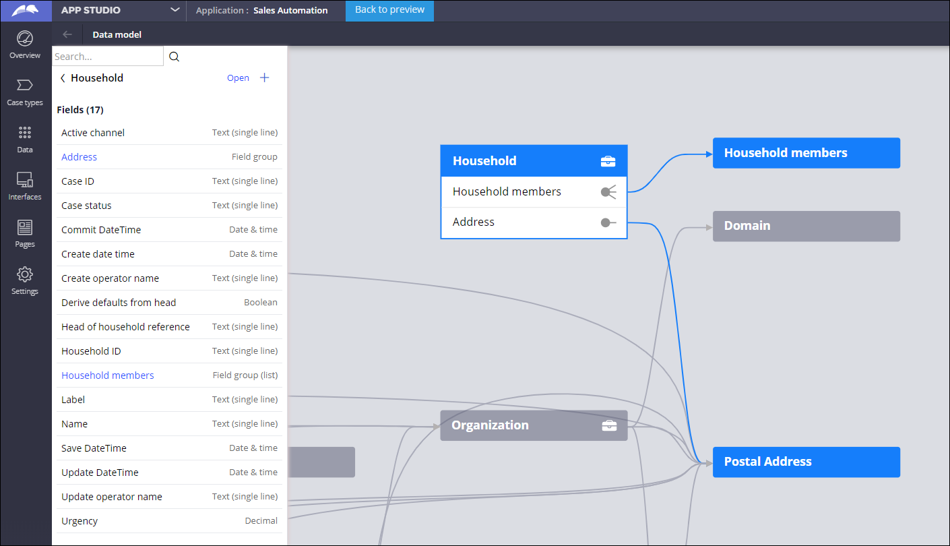Click the search magnifier icon
Image resolution: width=950 pixels, height=546 pixels.
pyautogui.click(x=174, y=56)
